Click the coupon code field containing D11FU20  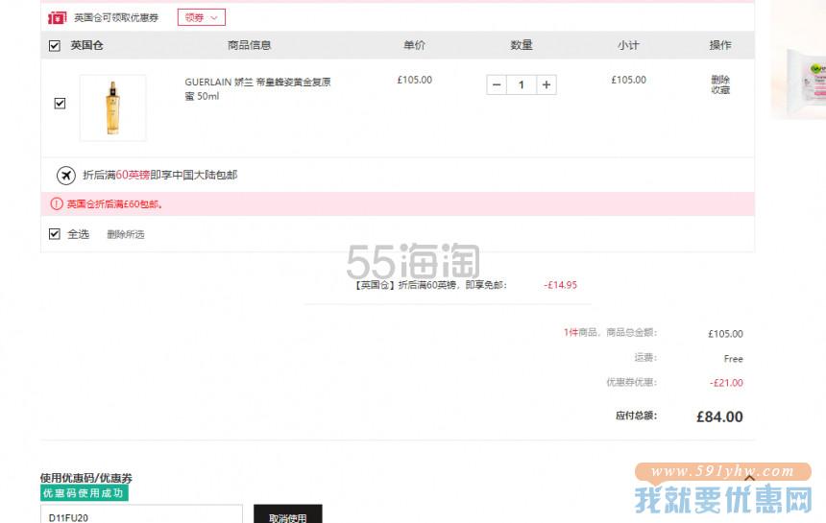point(142,515)
